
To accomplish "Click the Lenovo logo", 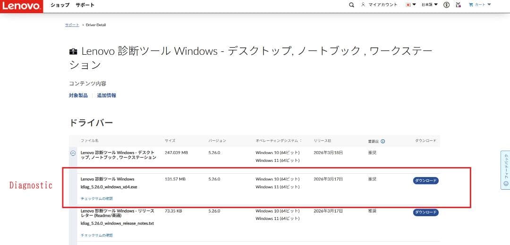I will coord(21,6).
